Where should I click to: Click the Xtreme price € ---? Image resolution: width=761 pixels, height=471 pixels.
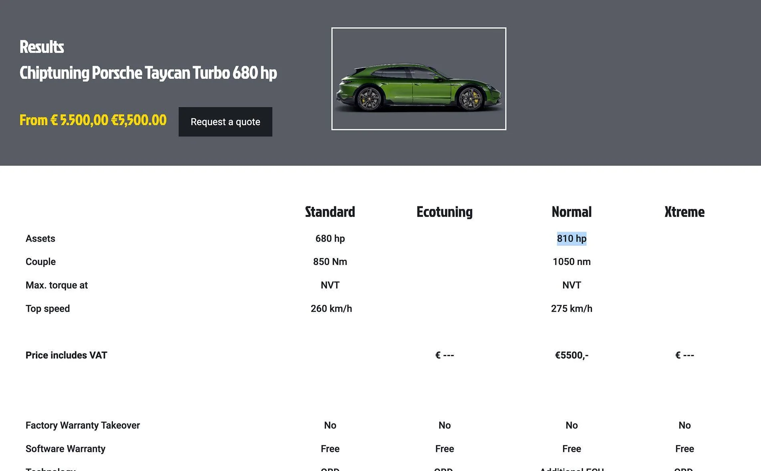click(684, 355)
